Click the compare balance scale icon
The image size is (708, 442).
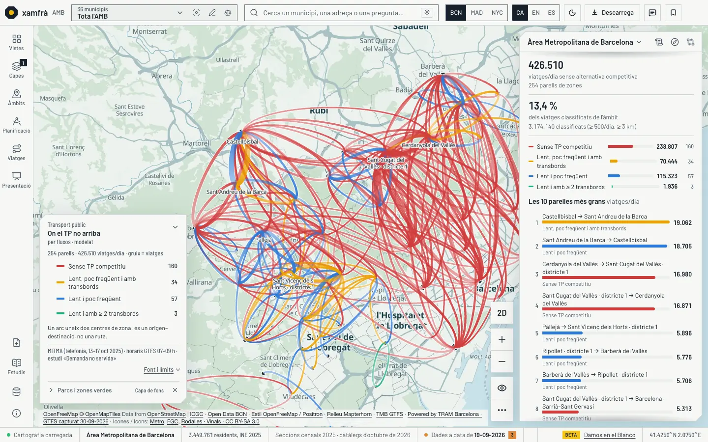pos(228,13)
